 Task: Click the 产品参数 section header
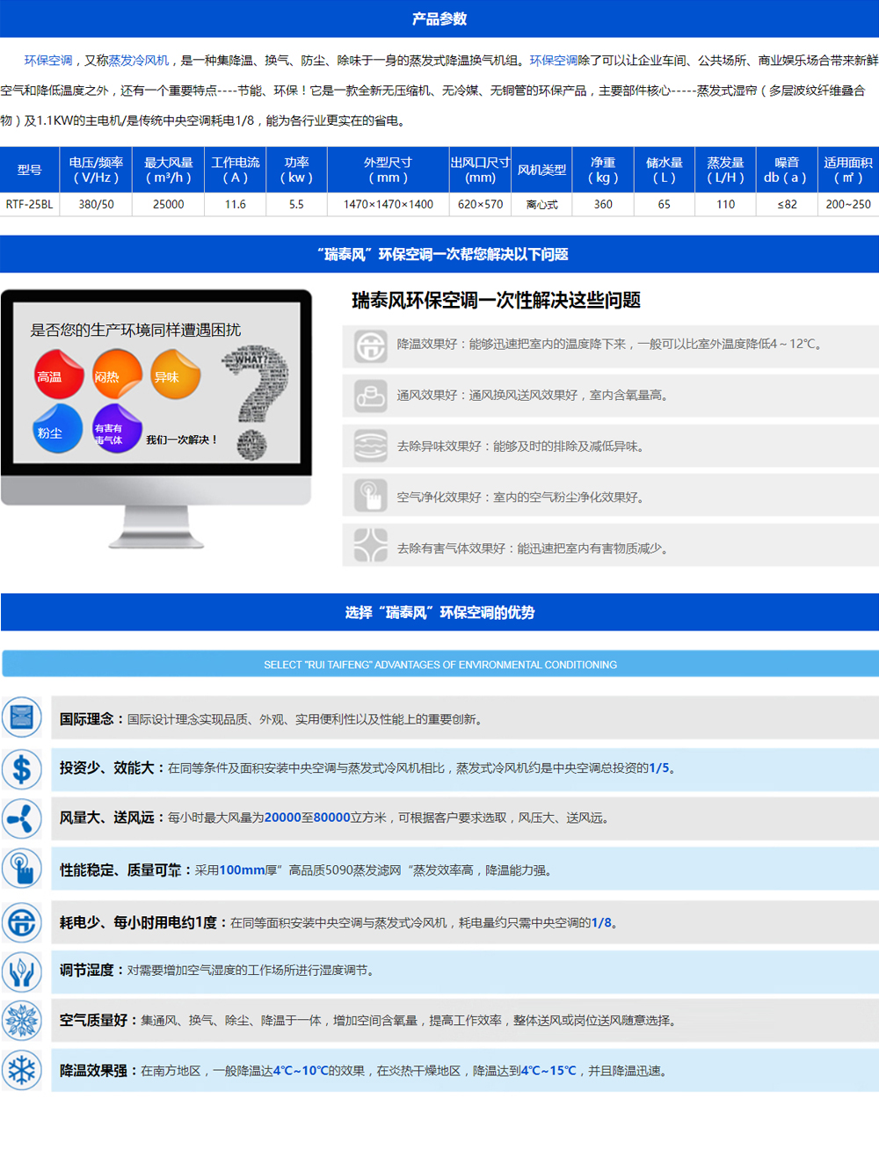pyautogui.click(x=439, y=19)
